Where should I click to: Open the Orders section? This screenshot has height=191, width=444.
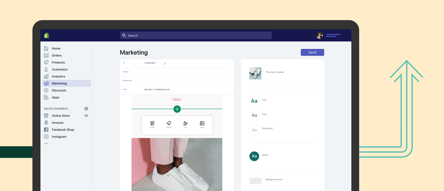click(57, 55)
